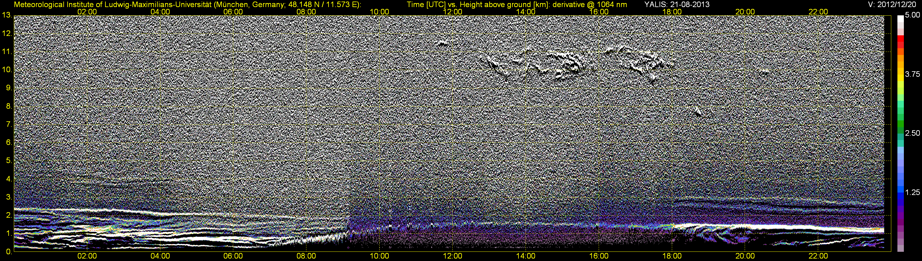Click the 3.75 value on the color scale
The width and height of the screenshot is (922, 261).
point(912,74)
